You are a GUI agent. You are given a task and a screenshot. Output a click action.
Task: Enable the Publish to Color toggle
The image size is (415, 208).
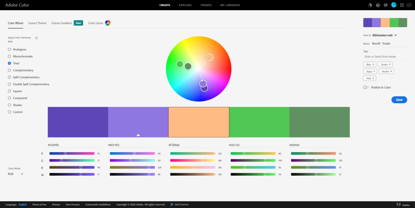(x=366, y=87)
